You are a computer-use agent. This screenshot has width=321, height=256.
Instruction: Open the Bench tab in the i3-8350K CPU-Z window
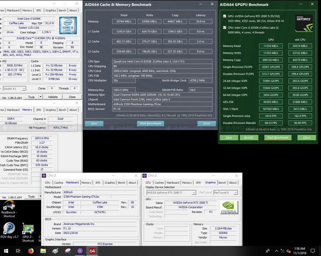pos(63,10)
